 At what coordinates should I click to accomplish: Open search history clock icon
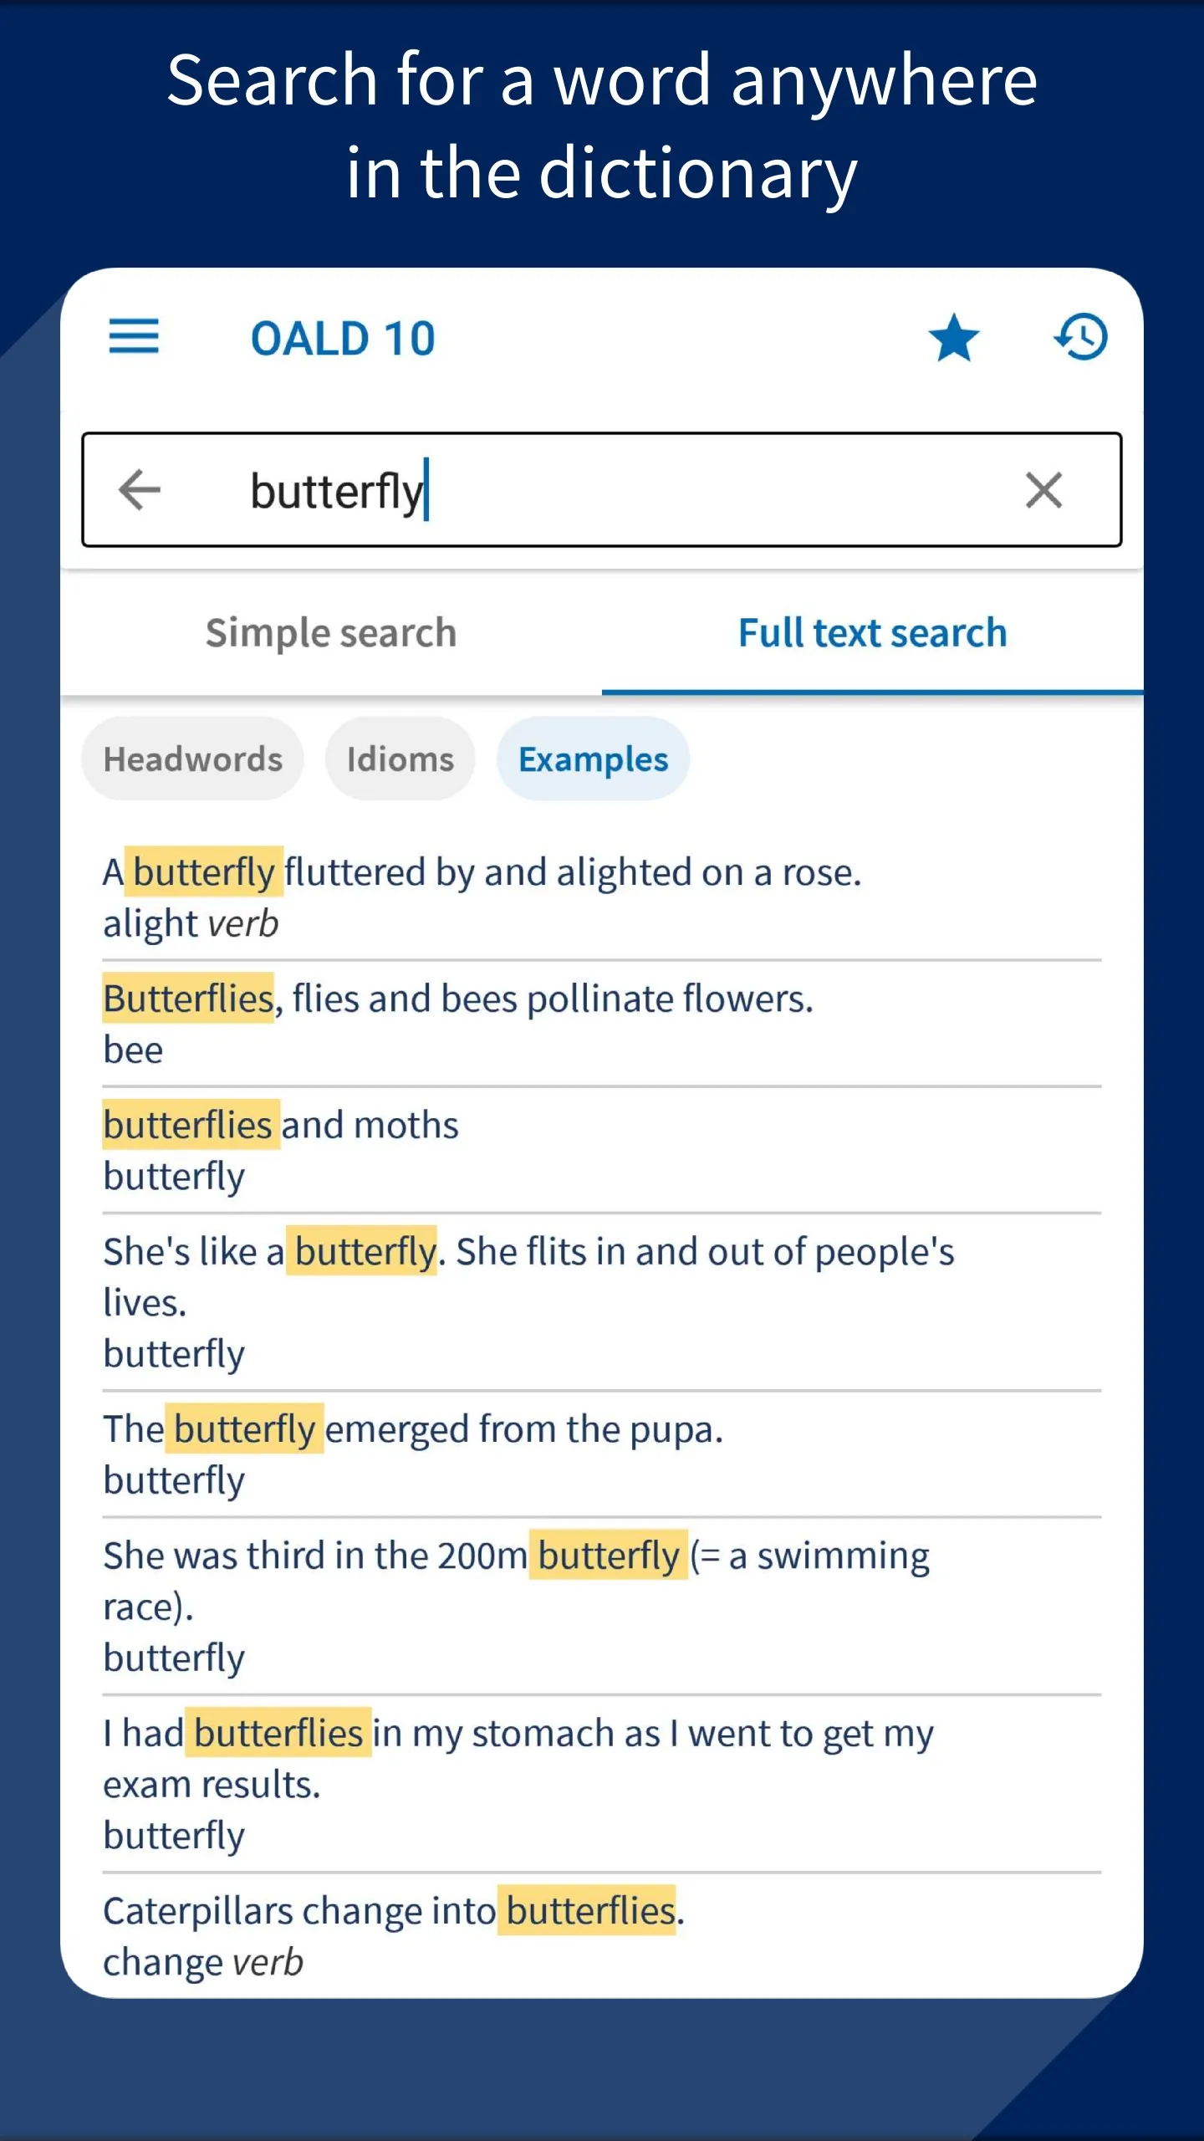[x=1080, y=338]
